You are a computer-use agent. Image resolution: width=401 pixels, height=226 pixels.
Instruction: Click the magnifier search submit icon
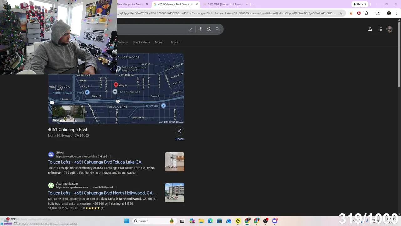tap(217, 29)
